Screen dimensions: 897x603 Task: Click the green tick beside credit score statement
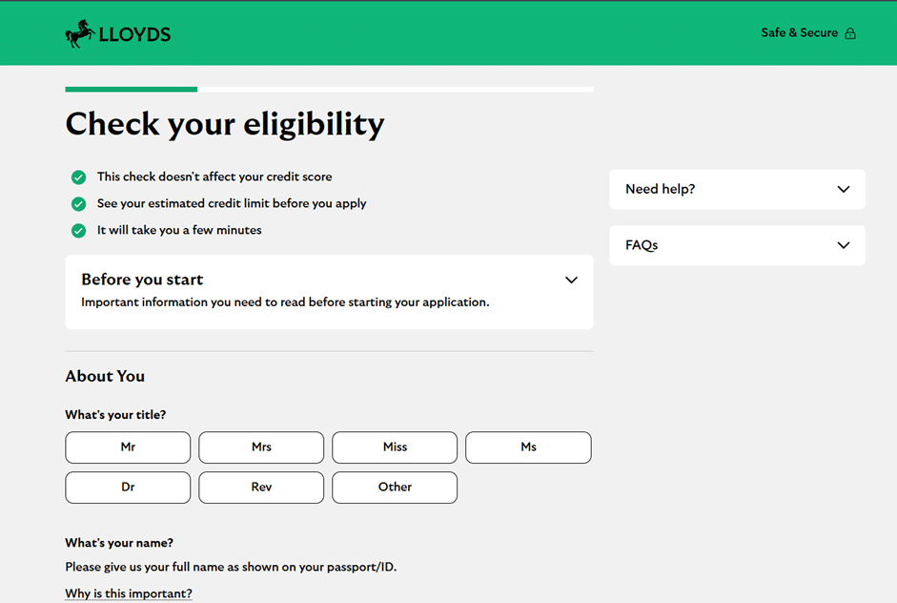78,177
